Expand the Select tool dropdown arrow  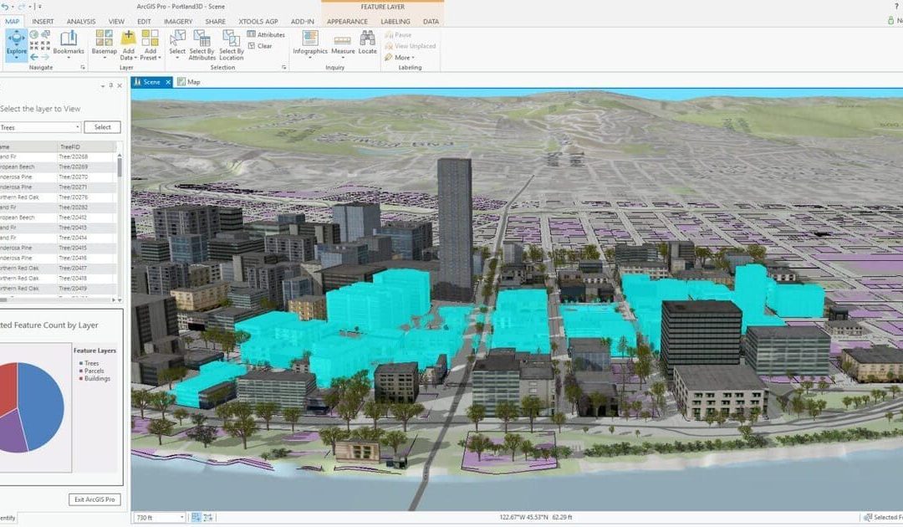[x=177, y=58]
